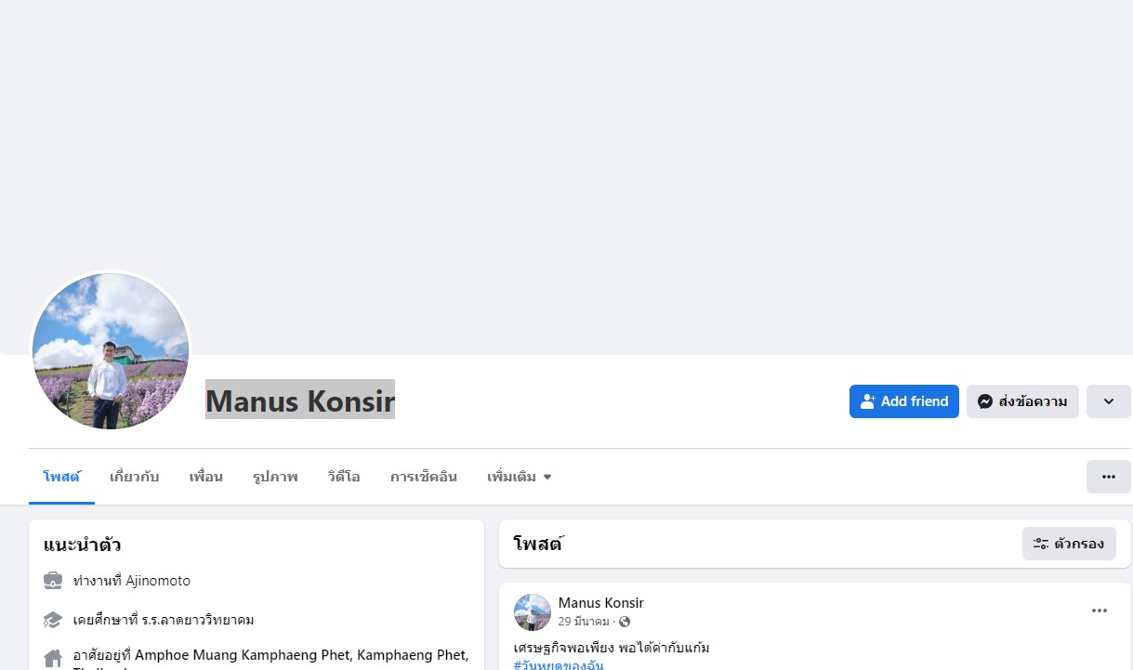Switch to the เกี่ยวกับ tab

(x=134, y=477)
